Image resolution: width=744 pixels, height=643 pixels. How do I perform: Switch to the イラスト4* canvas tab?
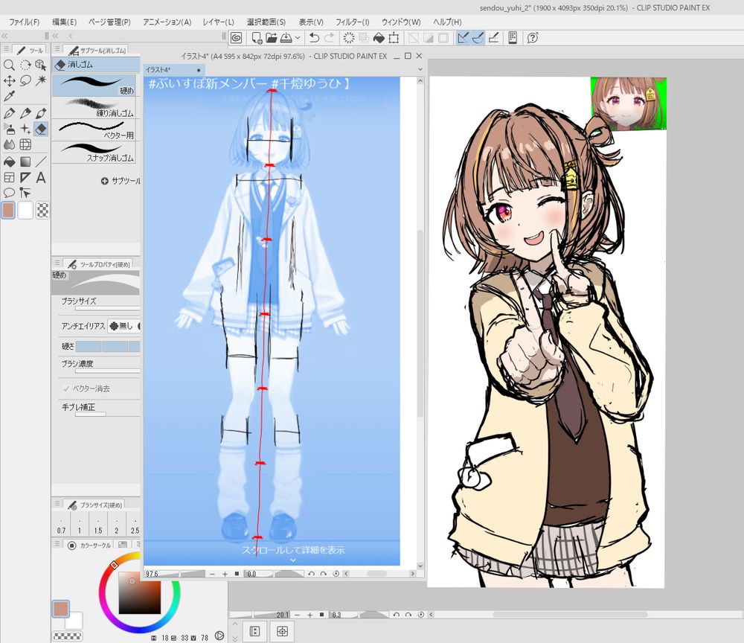click(x=173, y=70)
